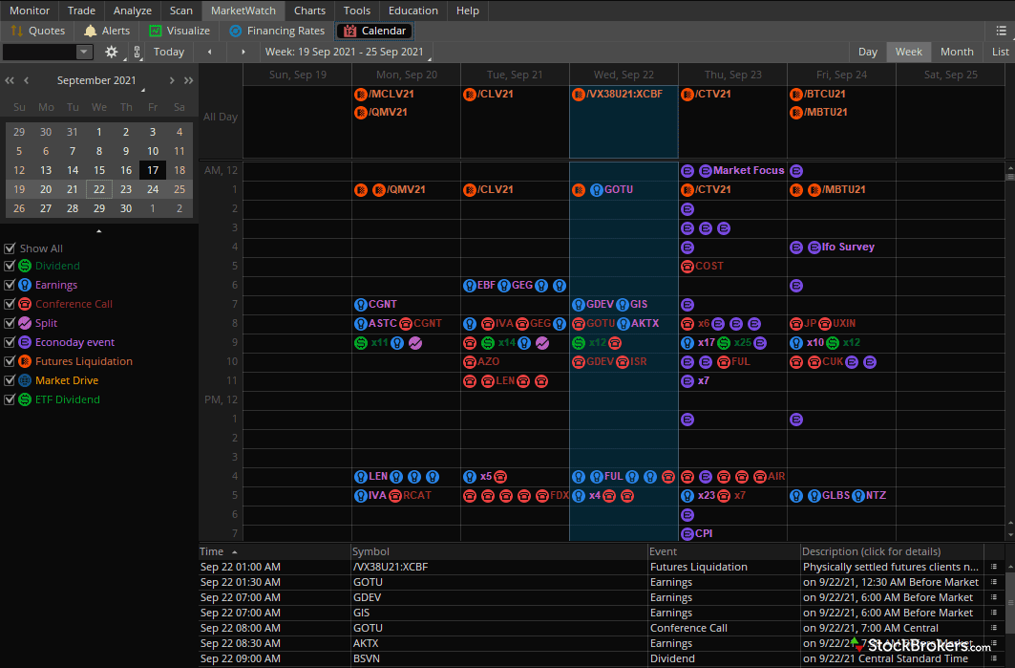Disable the Show All checkbox
Image resolution: width=1015 pixels, height=668 pixels.
pos(10,248)
